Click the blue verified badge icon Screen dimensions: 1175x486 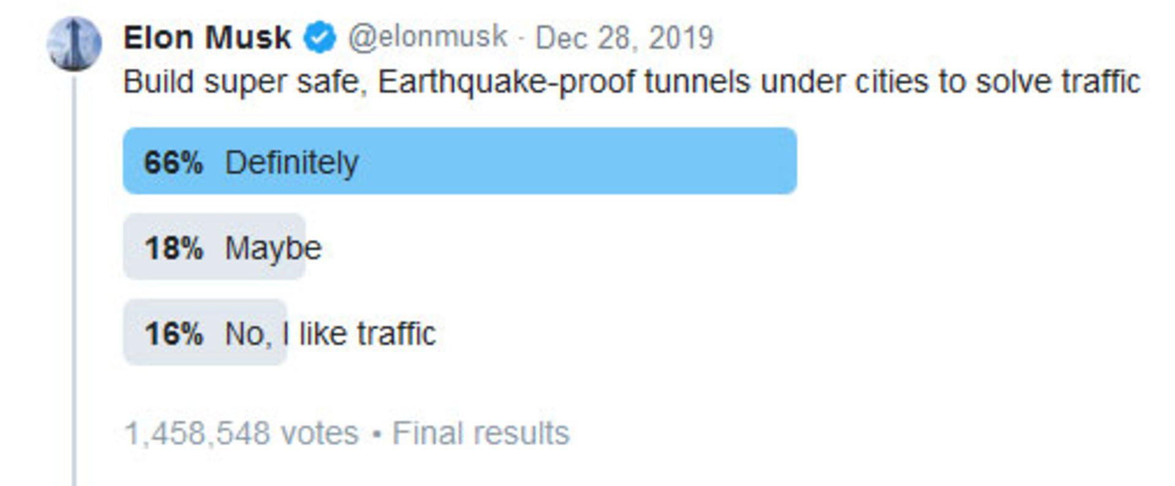tap(320, 37)
